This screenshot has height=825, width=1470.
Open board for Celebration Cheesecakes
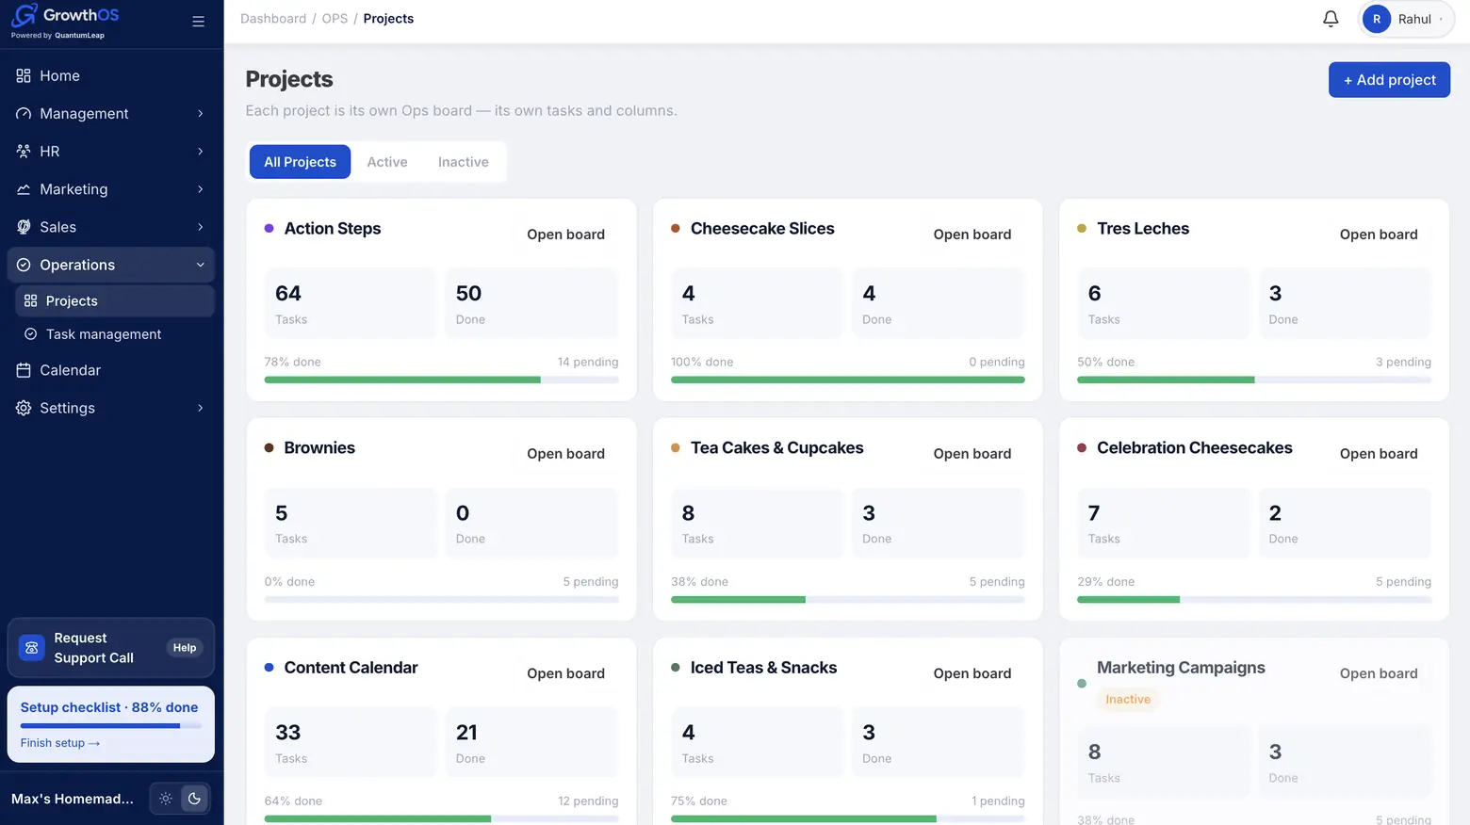click(1379, 454)
